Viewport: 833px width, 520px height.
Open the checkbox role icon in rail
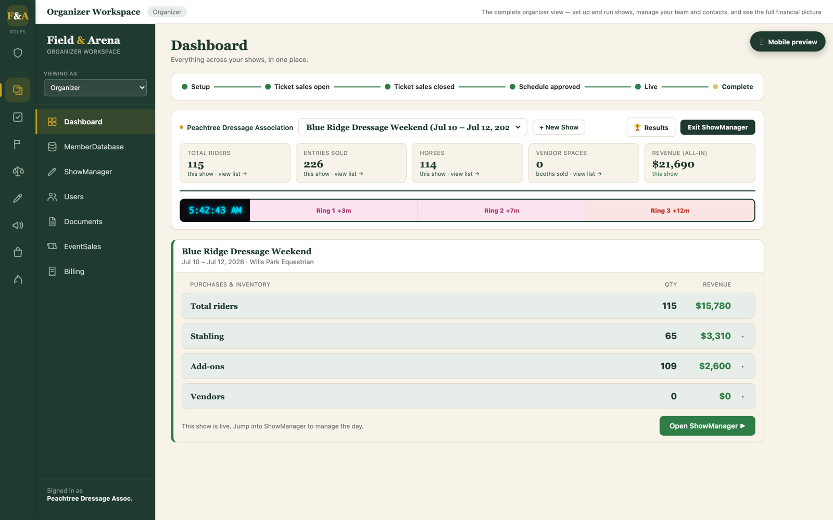(18, 117)
